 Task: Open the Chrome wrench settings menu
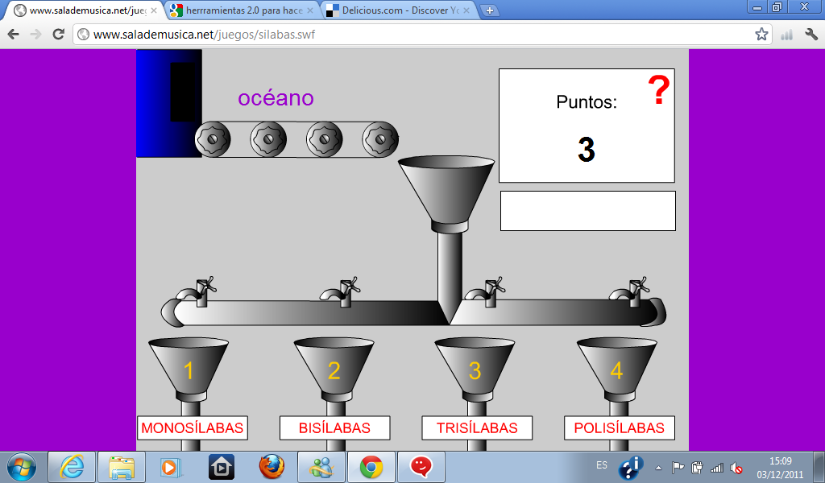coord(811,35)
